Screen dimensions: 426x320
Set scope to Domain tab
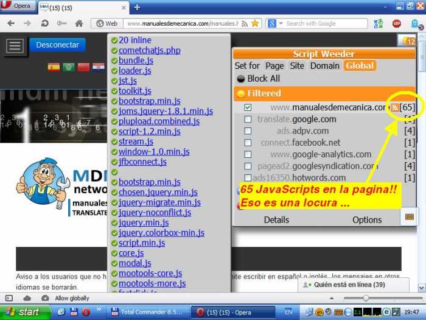click(x=325, y=66)
